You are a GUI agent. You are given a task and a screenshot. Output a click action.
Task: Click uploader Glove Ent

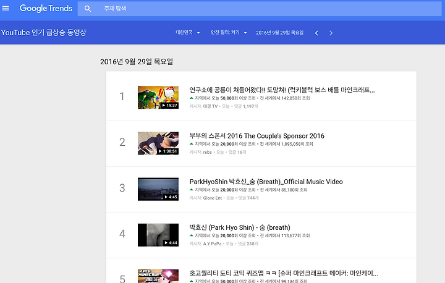point(213,198)
